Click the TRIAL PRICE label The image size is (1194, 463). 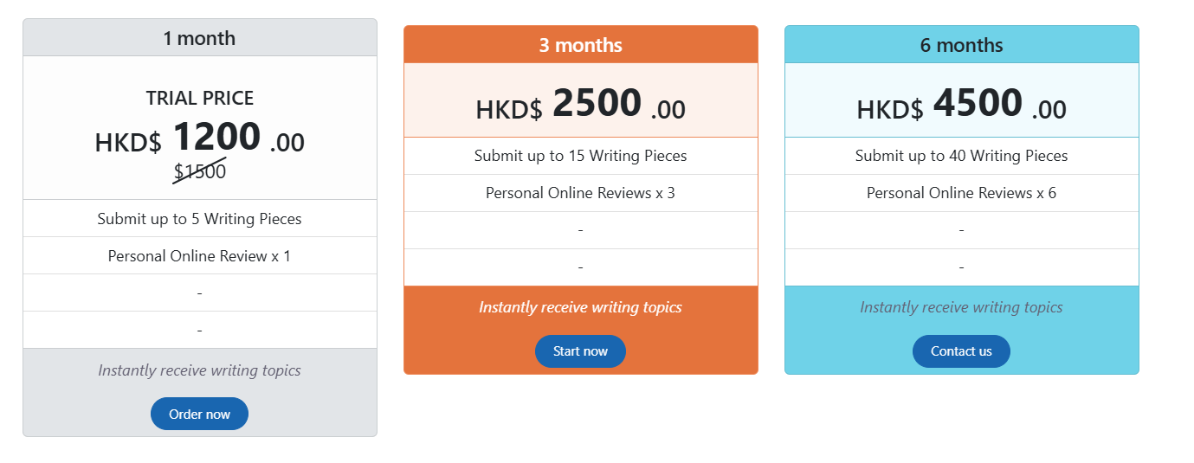click(200, 99)
